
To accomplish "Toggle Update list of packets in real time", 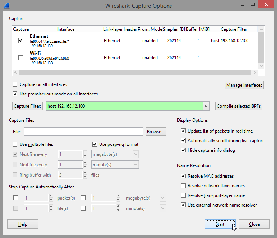I will tap(183, 131).
